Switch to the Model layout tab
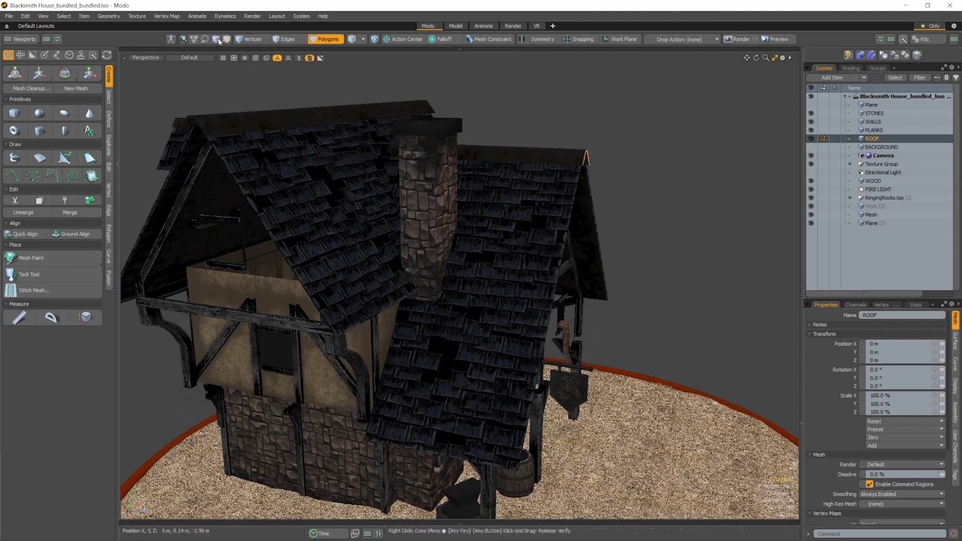962x541 pixels. pyautogui.click(x=455, y=26)
